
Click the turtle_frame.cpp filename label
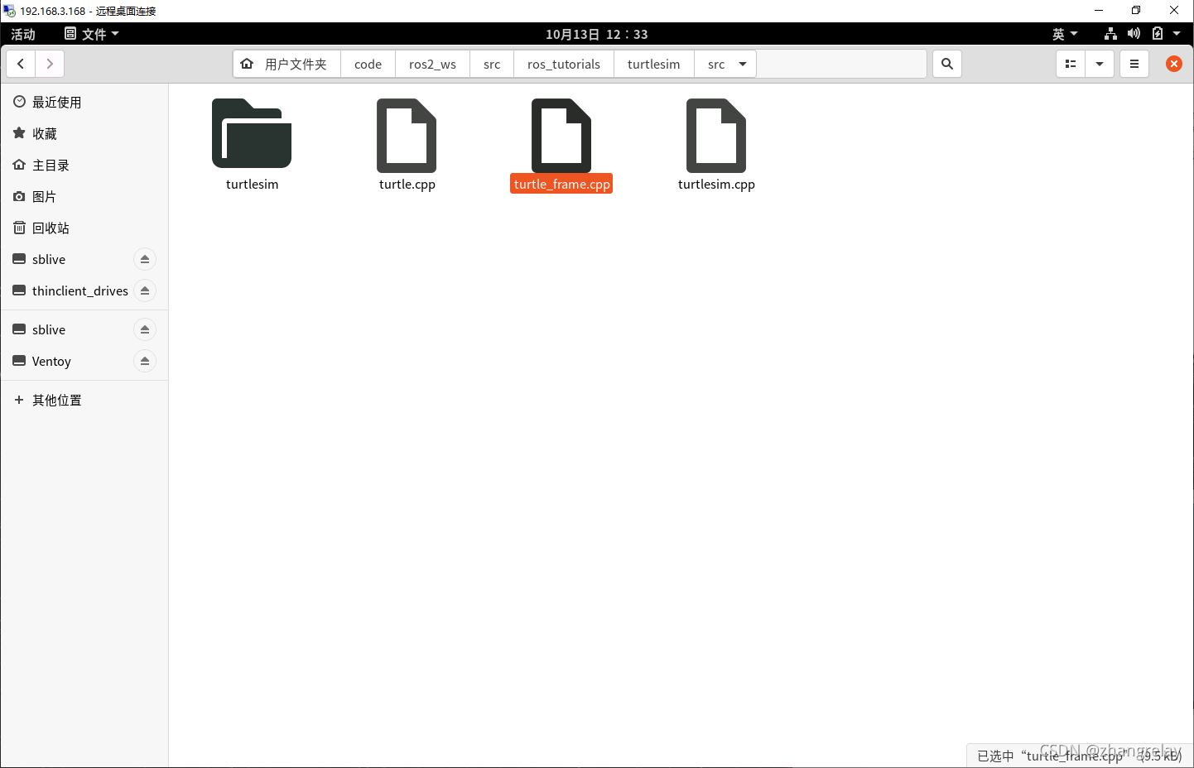coord(561,184)
